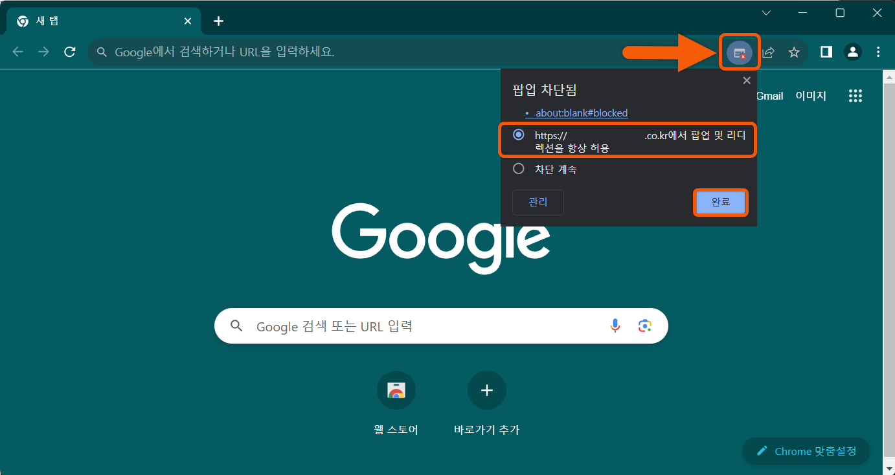Open the share page icon
The height and width of the screenshot is (475, 895).
(x=769, y=52)
